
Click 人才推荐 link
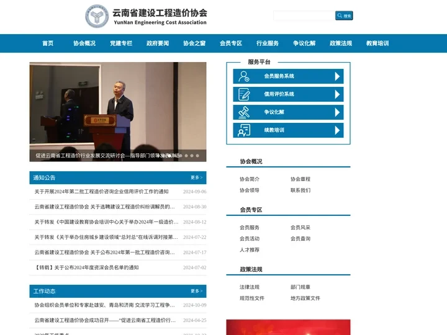(x=250, y=250)
